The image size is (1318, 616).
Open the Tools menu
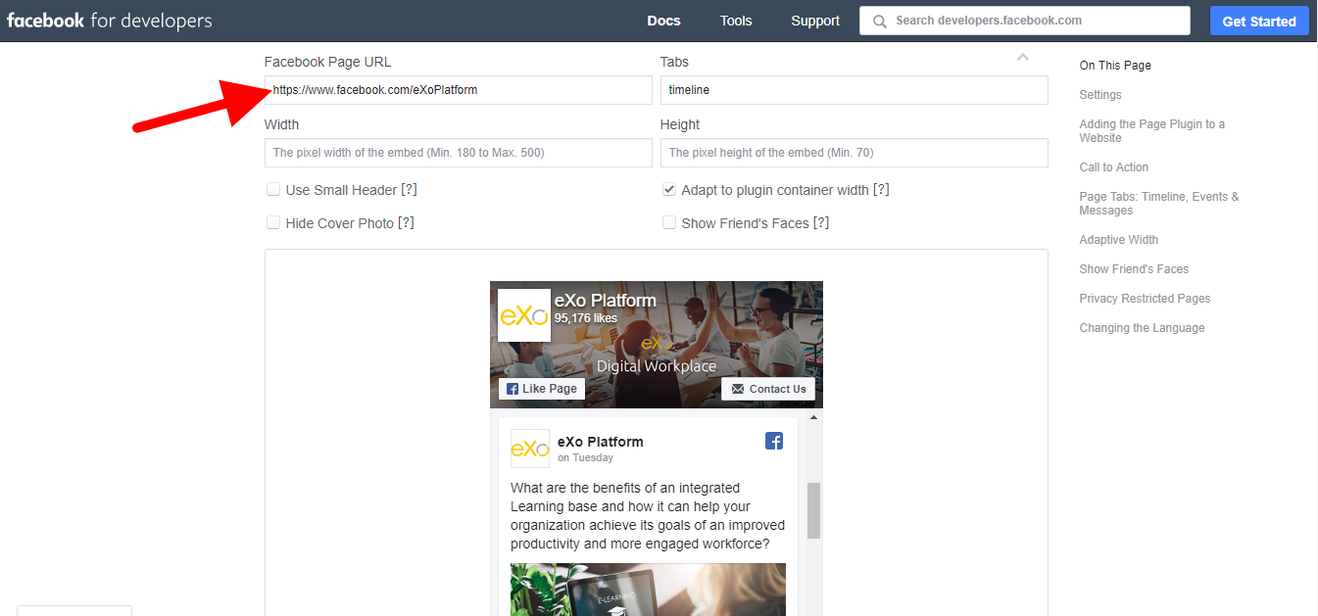pos(736,21)
